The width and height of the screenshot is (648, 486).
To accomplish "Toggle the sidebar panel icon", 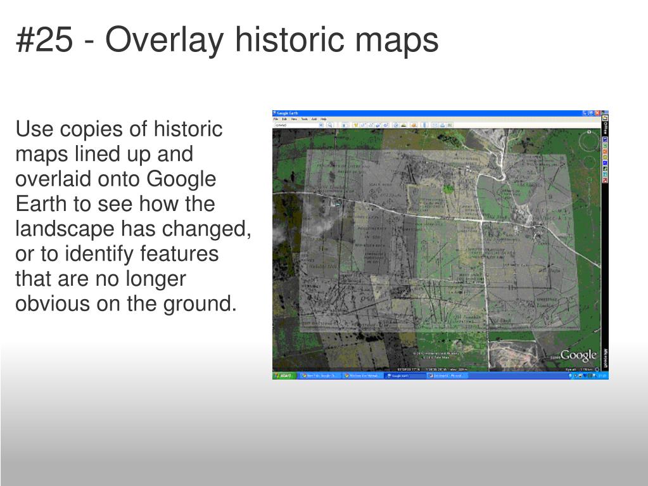I will click(345, 125).
